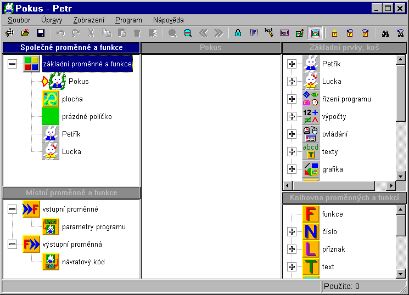Click the zoom out magnifier icon
The height and width of the screenshot is (295, 409).
(188, 33)
